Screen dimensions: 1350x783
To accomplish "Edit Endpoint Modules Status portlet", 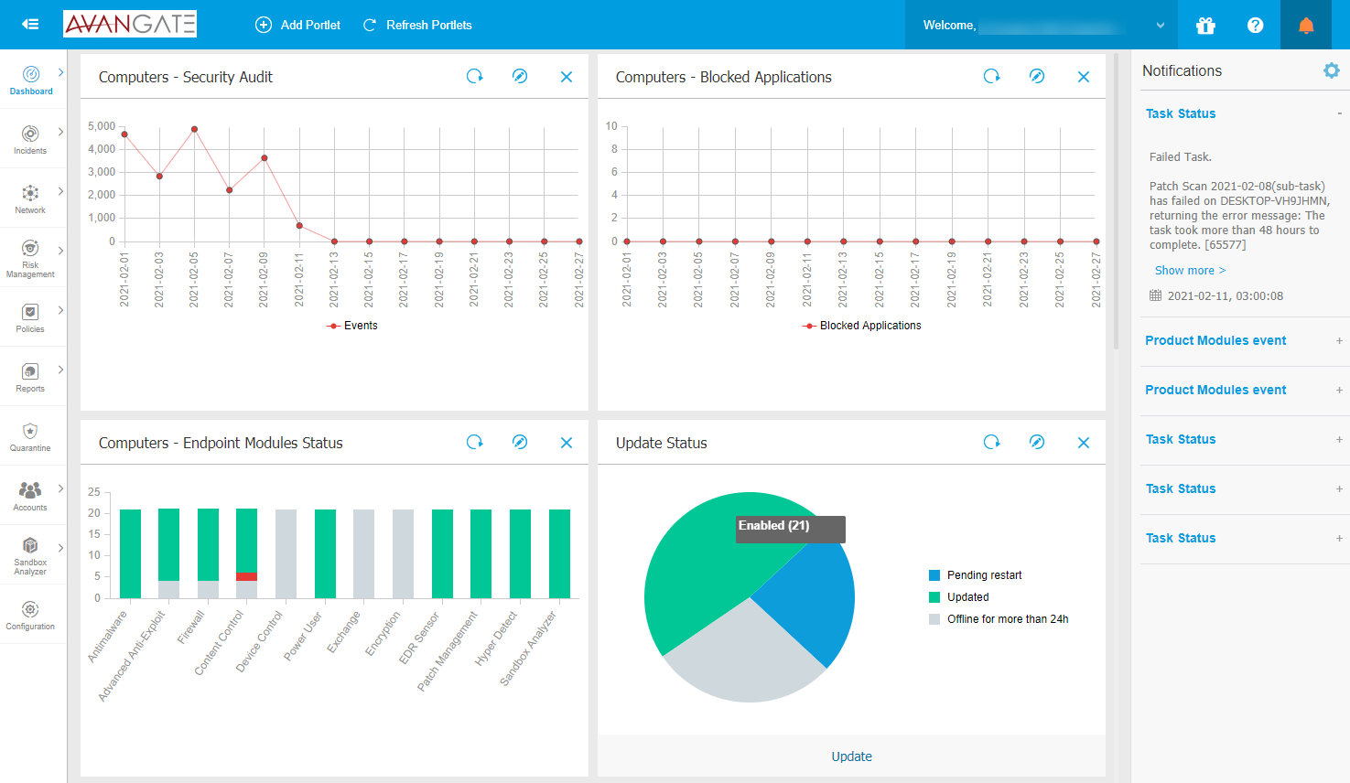I will pos(519,443).
